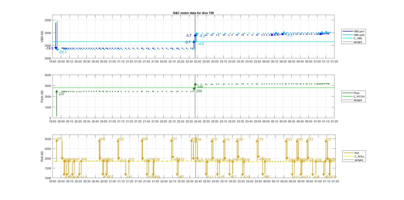Click the yellow line sample beside C_ROLL
The image size is (404, 200).
pyautogui.click(x=349, y=156)
